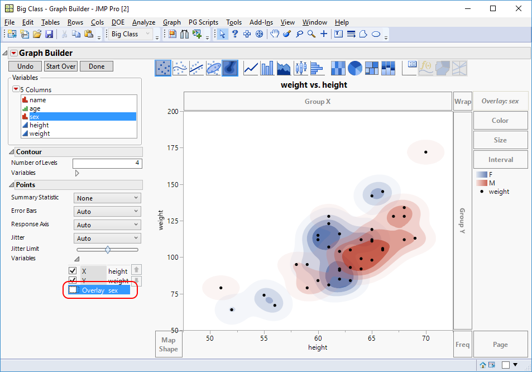This screenshot has width=532, height=372.
Task: Choose the Box Plot element icon
Action: (x=300, y=68)
